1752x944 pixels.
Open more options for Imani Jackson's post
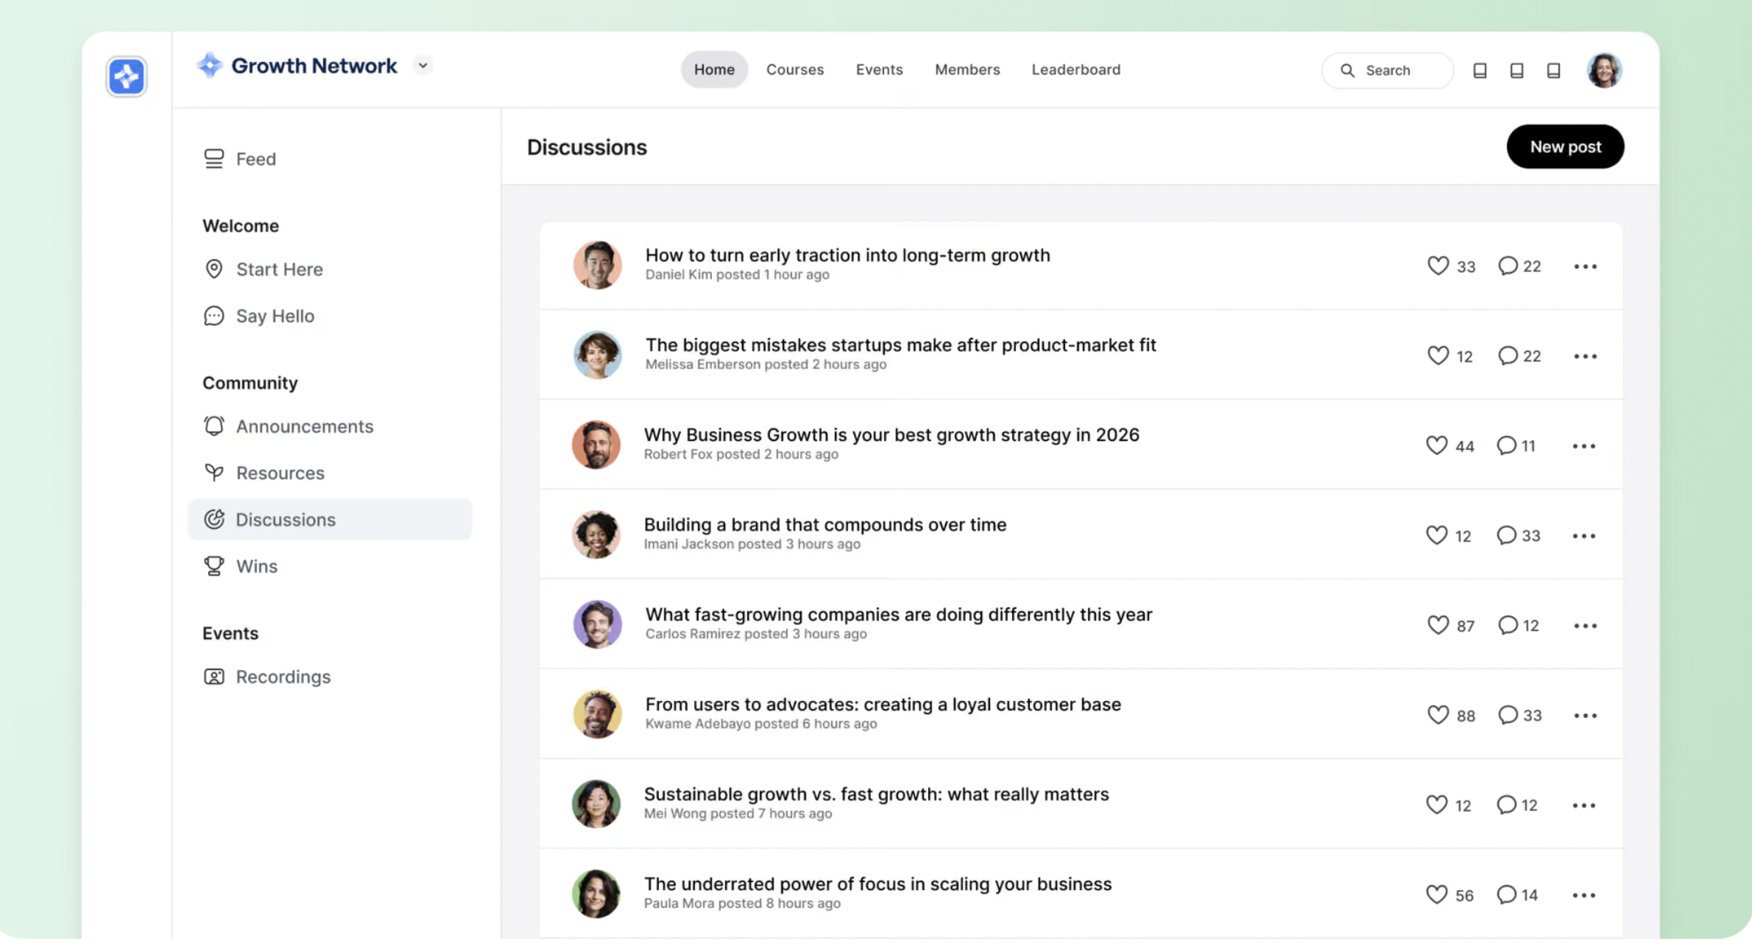[x=1583, y=536]
